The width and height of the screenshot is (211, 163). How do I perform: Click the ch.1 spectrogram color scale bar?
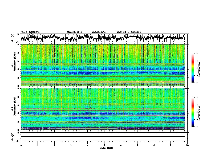pyautogui.click(x=193, y=68)
